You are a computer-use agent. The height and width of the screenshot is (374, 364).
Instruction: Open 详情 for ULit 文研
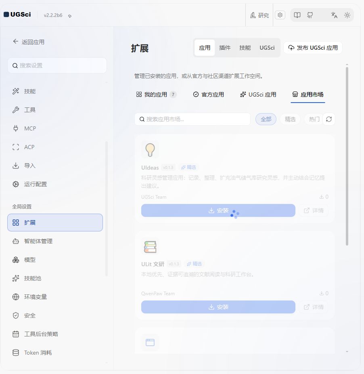pos(314,307)
